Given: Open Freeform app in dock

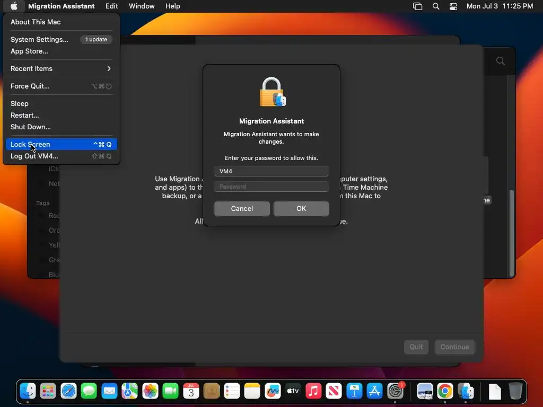Looking at the screenshot, I should coord(273,391).
